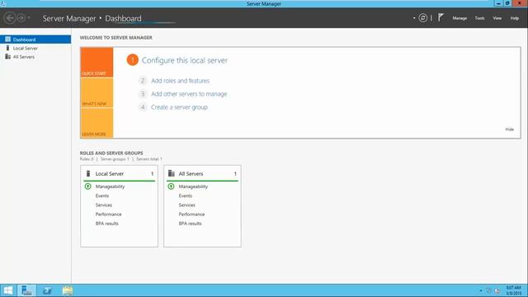Viewport: 528px width, 297px height.
Task: Open the What's New tile
Action: 97,92
